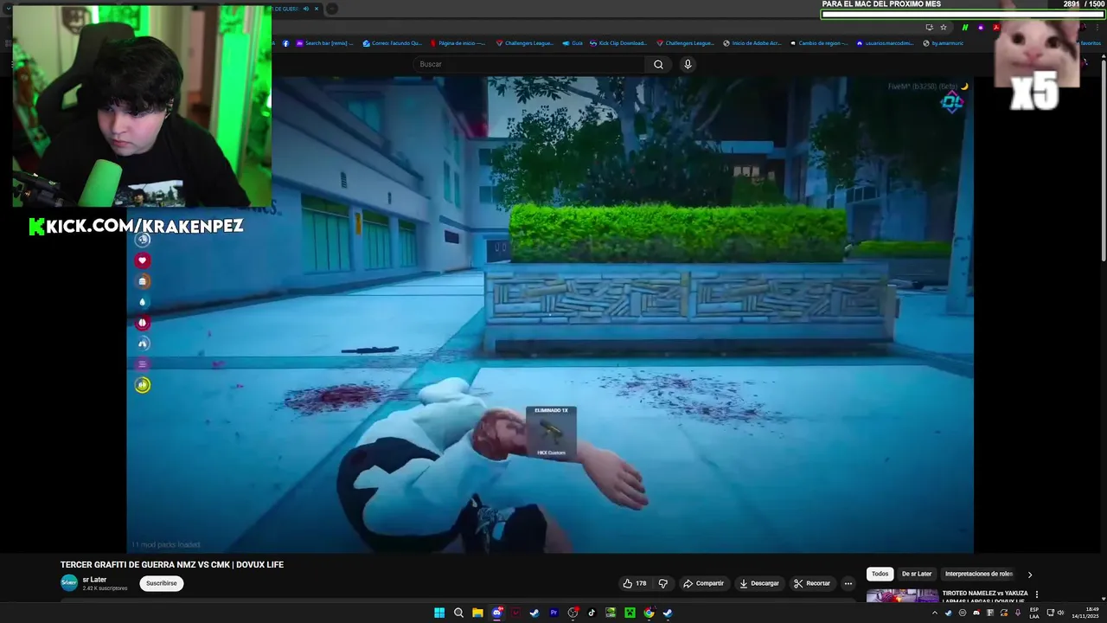The height and width of the screenshot is (623, 1107).
Task: Open the Facebook bookmark icon
Action: [285, 43]
